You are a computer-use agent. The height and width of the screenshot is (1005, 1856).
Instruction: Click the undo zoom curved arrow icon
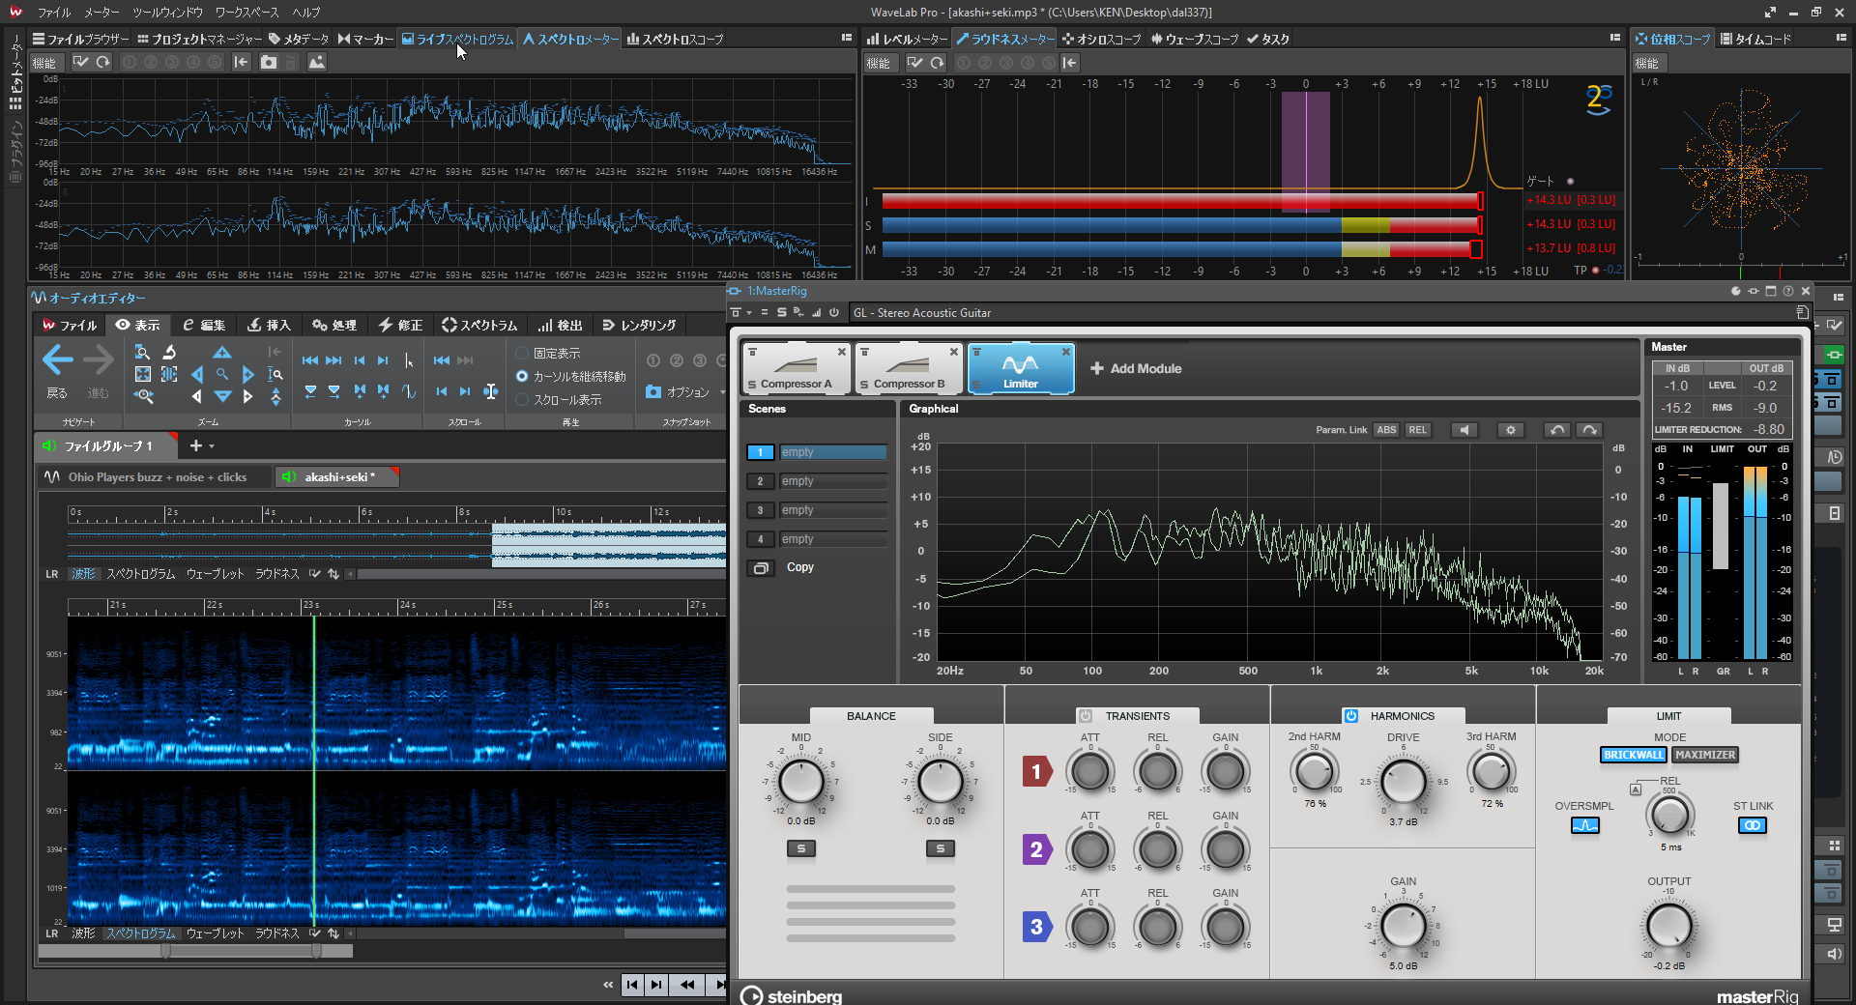point(169,352)
